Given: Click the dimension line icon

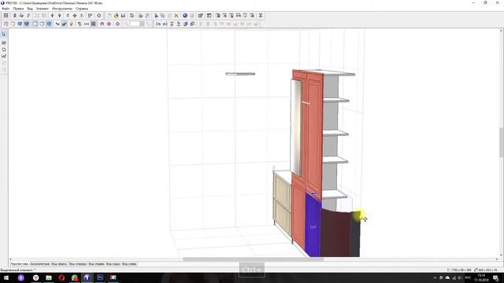Looking at the screenshot, I should (x=87, y=24).
